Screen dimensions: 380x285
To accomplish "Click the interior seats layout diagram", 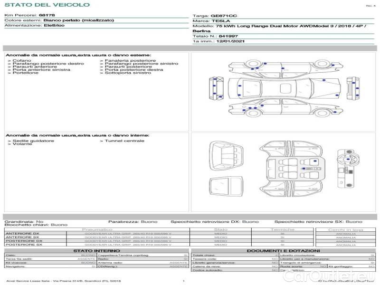I will 289,169.
